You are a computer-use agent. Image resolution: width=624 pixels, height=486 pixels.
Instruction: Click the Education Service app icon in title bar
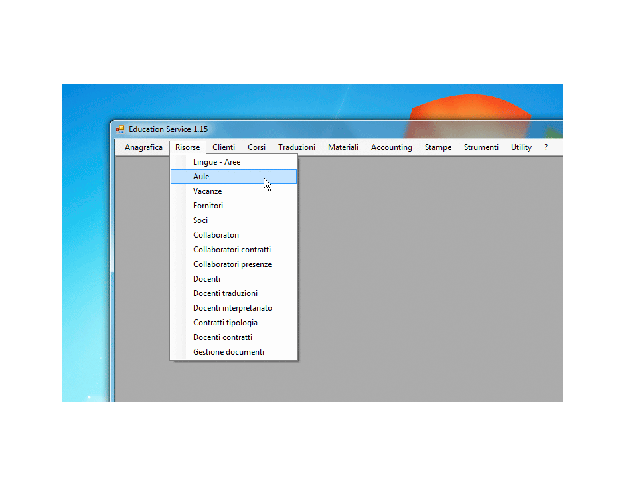(119, 129)
